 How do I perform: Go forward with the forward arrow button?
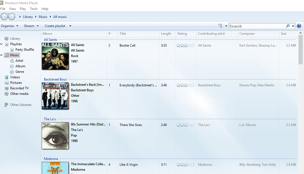point(12,17)
